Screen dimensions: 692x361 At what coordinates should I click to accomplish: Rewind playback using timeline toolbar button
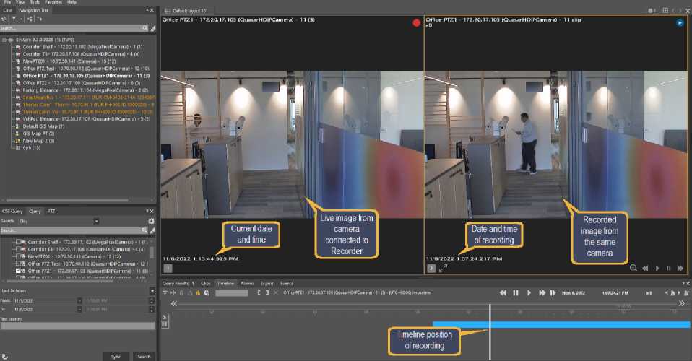click(503, 293)
